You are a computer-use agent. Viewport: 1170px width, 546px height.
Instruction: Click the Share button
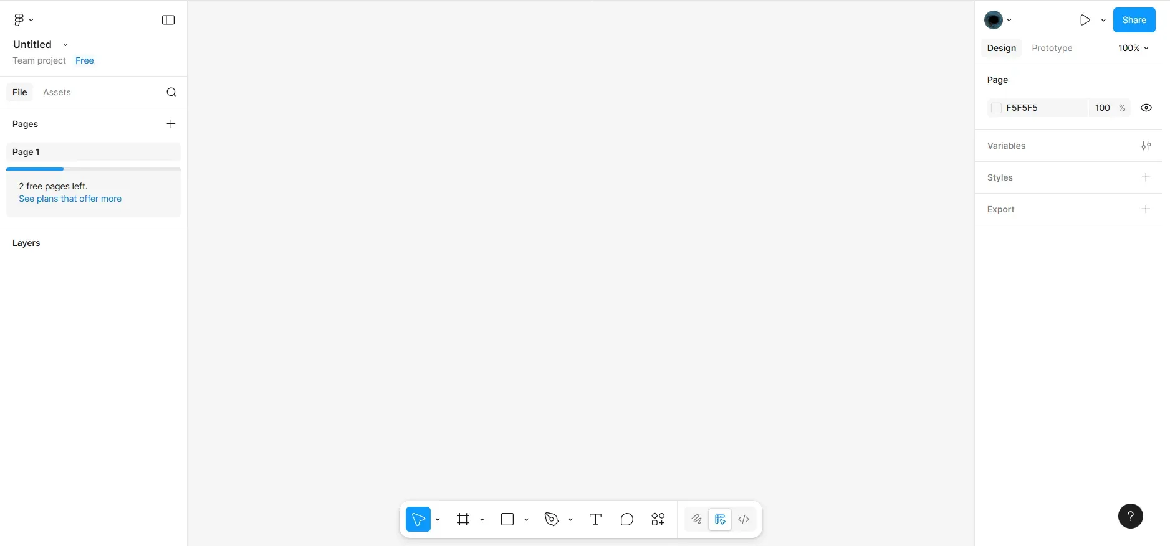(1134, 20)
